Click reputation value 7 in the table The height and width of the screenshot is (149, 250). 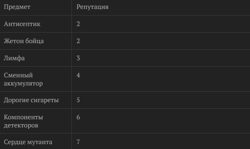coord(78,142)
